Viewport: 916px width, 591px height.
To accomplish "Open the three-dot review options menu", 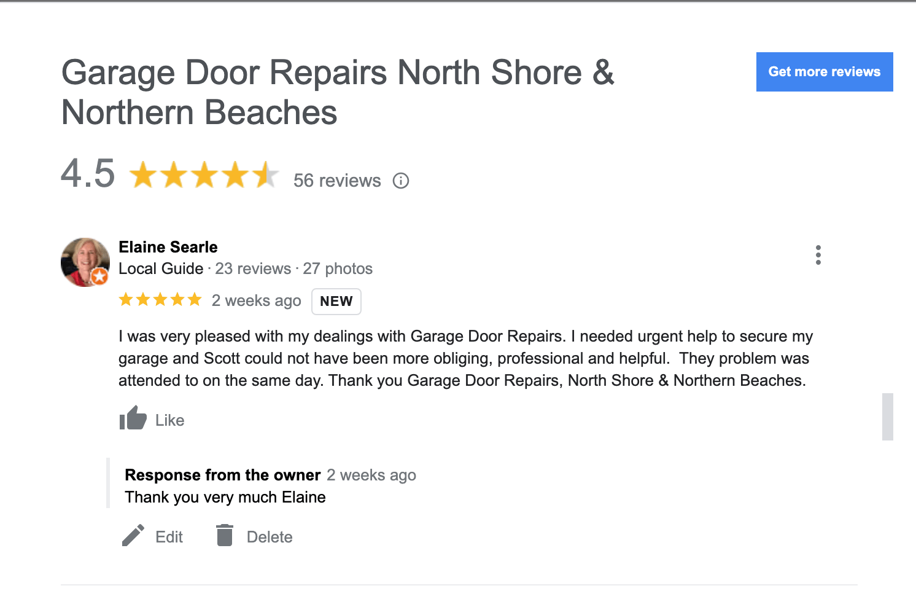I will (818, 255).
